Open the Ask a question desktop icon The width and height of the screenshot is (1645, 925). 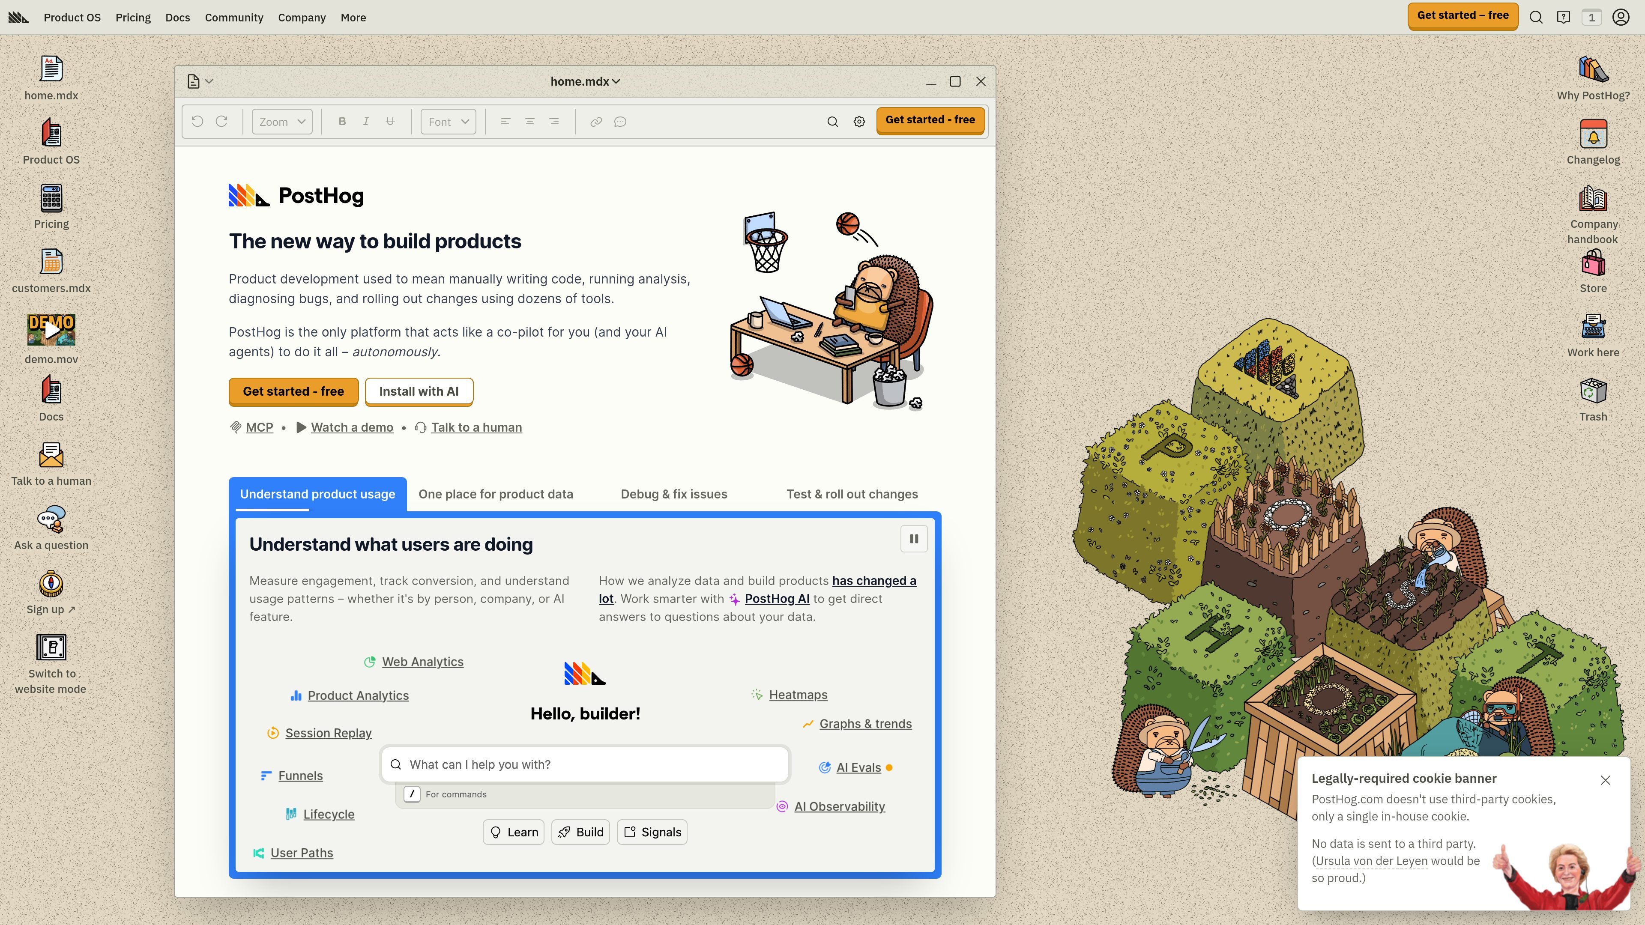pos(51,519)
